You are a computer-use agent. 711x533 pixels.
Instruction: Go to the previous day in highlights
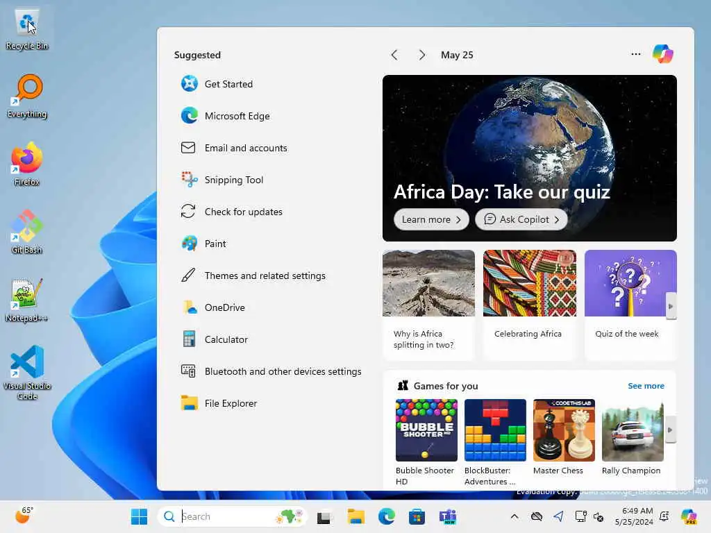[394, 55]
